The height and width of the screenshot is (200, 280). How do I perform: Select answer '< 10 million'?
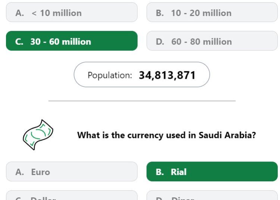click(x=72, y=12)
